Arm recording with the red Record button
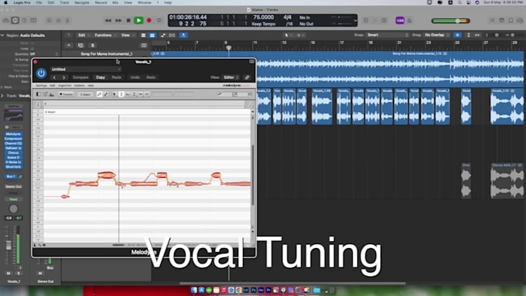Image resolution: width=526 pixels, height=296 pixels. [x=149, y=20]
